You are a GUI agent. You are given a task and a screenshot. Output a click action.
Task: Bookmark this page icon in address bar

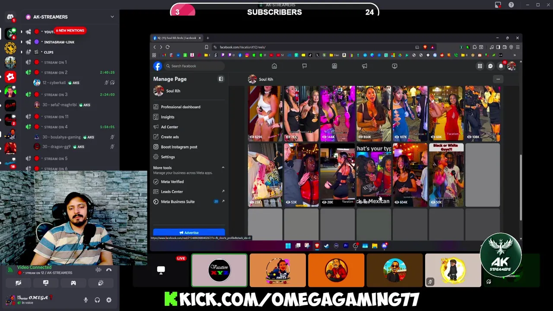click(x=207, y=47)
